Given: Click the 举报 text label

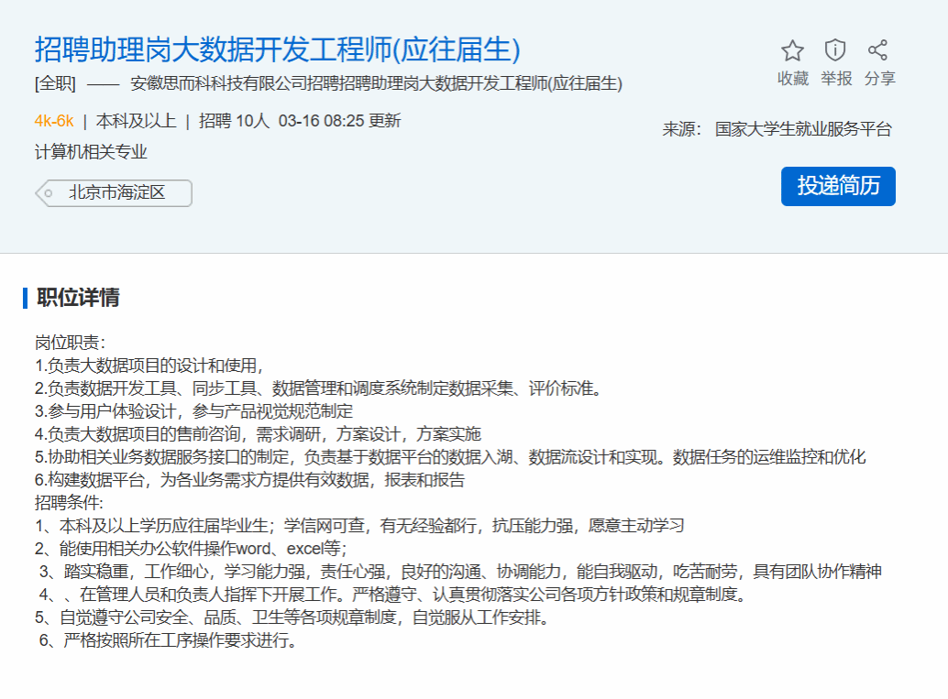Looking at the screenshot, I should [835, 79].
